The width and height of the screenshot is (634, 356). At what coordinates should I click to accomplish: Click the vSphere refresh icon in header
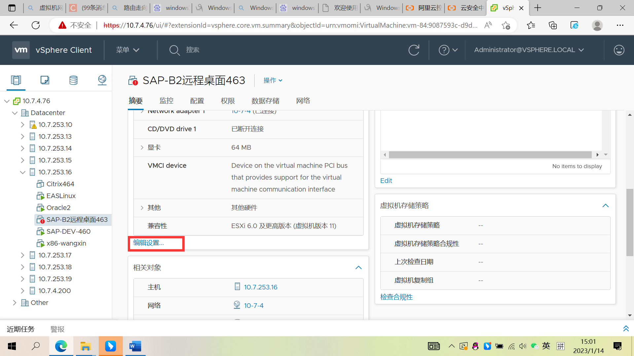click(414, 50)
